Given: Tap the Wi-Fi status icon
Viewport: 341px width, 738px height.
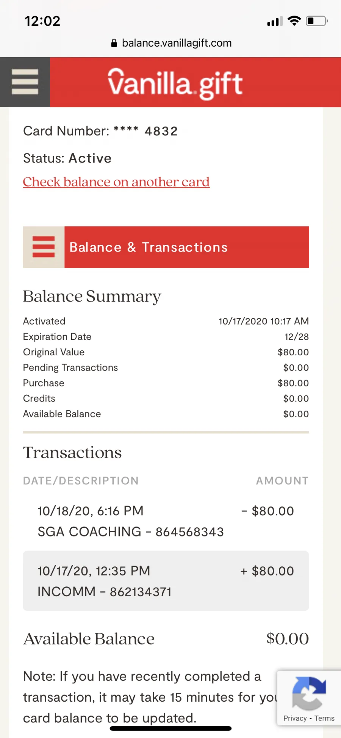Looking at the screenshot, I should coord(294,21).
